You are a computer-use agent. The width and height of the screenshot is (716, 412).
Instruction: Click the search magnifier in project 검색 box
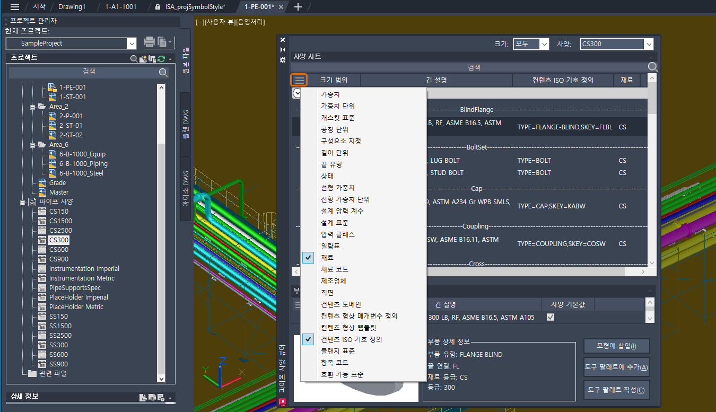tap(163, 72)
